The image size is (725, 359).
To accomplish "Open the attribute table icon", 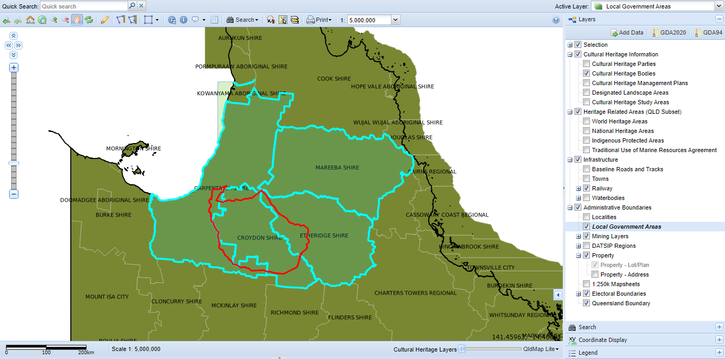I will (214, 20).
